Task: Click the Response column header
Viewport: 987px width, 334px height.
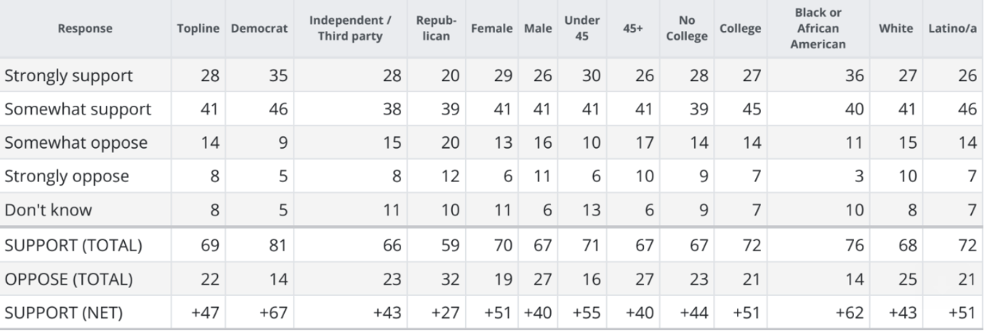Action: tap(84, 29)
